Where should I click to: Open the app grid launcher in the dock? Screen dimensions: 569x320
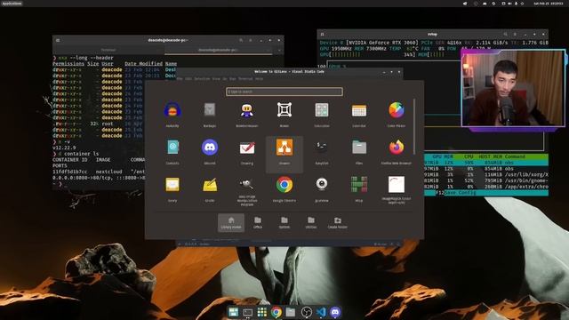[261, 312]
